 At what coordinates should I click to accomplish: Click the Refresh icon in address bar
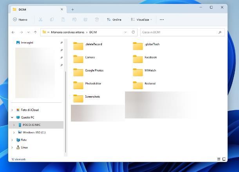click(x=133, y=32)
